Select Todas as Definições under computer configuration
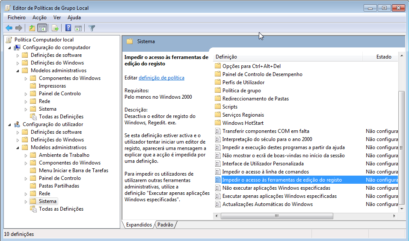The image size is (409, 241). click(x=61, y=117)
